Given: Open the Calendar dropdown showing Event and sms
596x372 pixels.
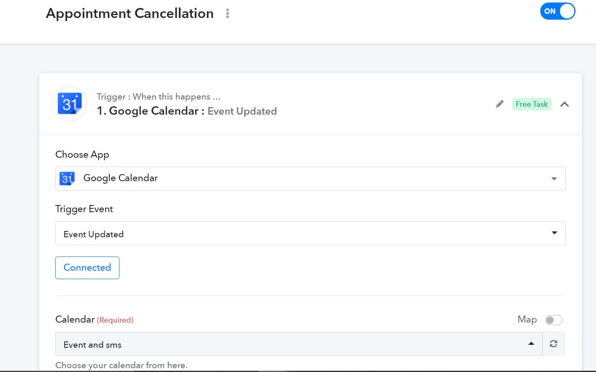Looking at the screenshot, I should 299,344.
